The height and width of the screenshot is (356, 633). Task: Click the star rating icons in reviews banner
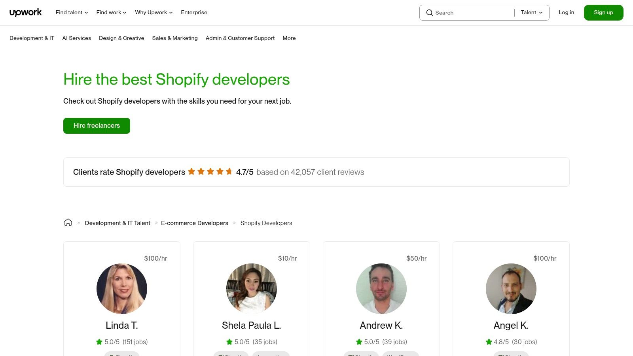tap(210, 172)
